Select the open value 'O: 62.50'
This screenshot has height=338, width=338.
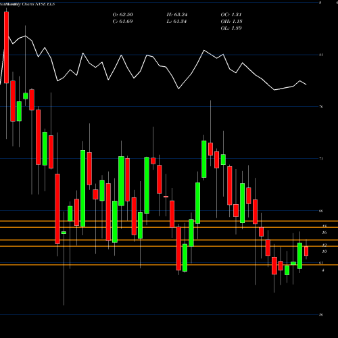coord(123,15)
